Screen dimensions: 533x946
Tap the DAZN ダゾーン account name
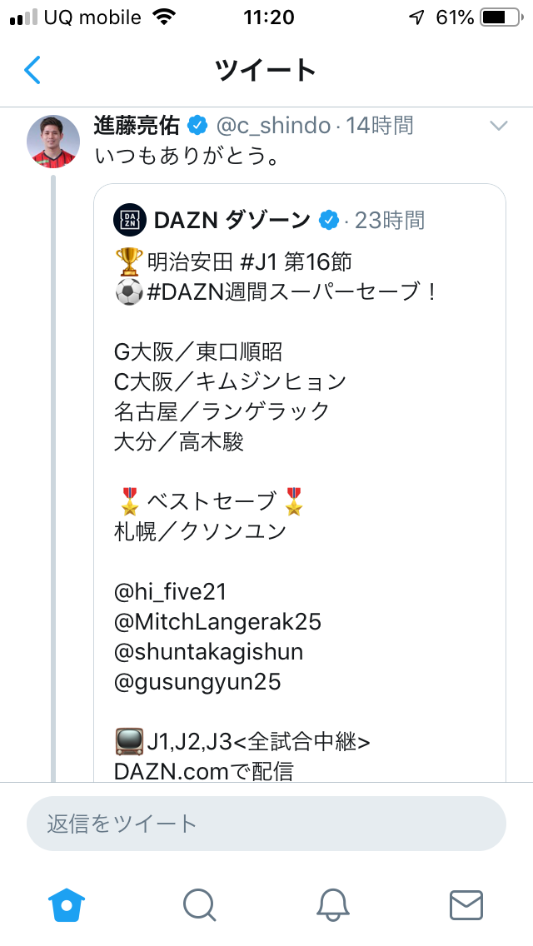[232, 220]
